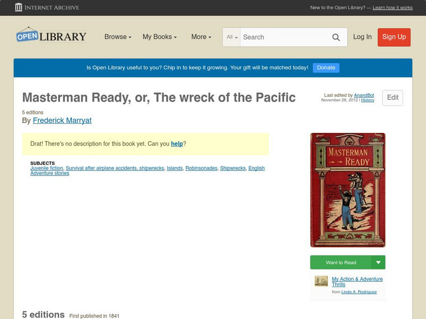Image resolution: width=426 pixels, height=319 pixels.
Task: Open the Juvenile fiction subject link
Action: [x=46, y=167]
